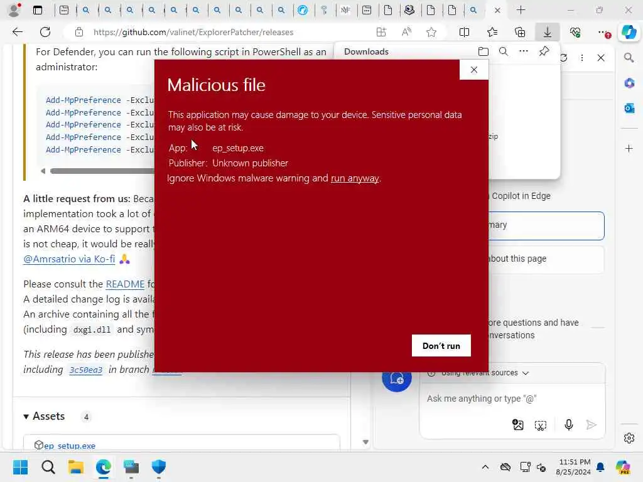Open taskbar Search

48,467
